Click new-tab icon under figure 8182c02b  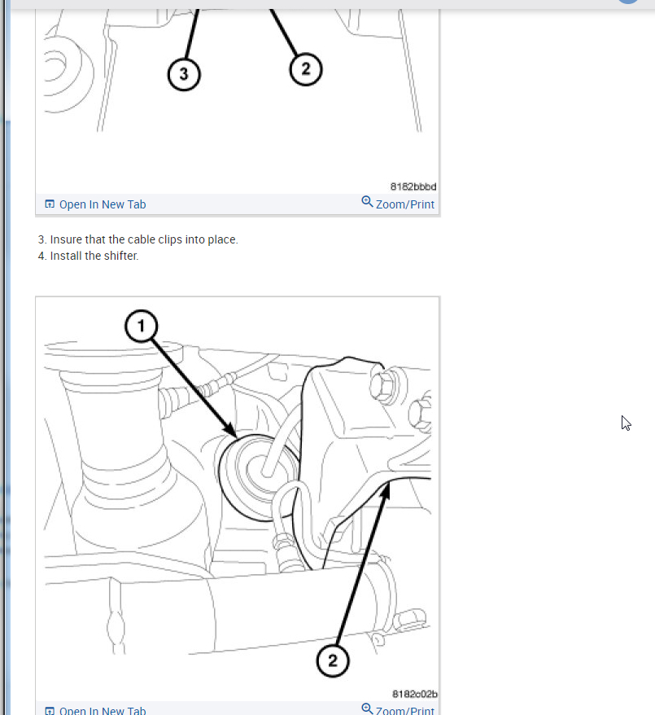(50, 710)
